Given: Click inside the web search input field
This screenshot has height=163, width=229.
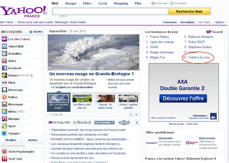Looking at the screenshot, I should click(x=110, y=11).
